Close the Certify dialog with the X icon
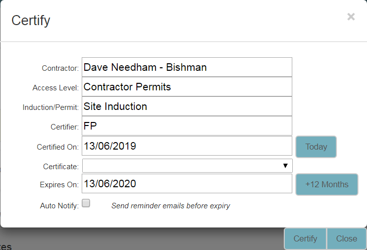Image resolution: width=367 pixels, height=250 pixels. pos(351,17)
